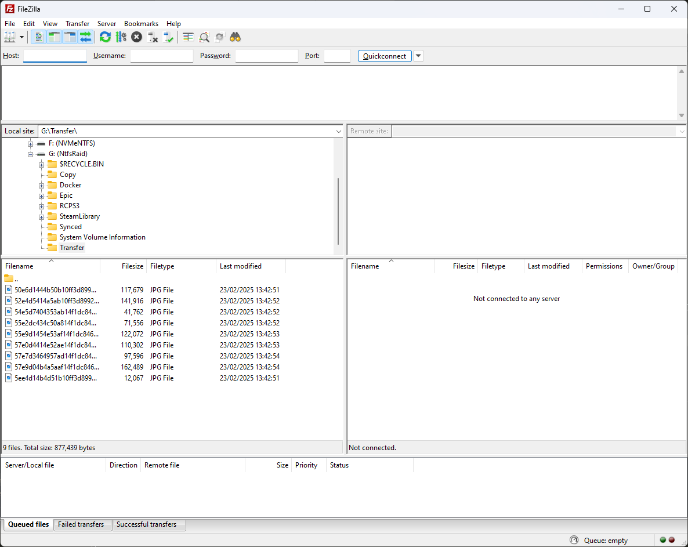The height and width of the screenshot is (547, 688).
Task: Cancel the current operation
Action: (x=136, y=37)
